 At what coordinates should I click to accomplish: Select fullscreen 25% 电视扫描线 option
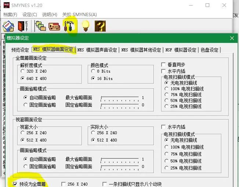point(183,106)
